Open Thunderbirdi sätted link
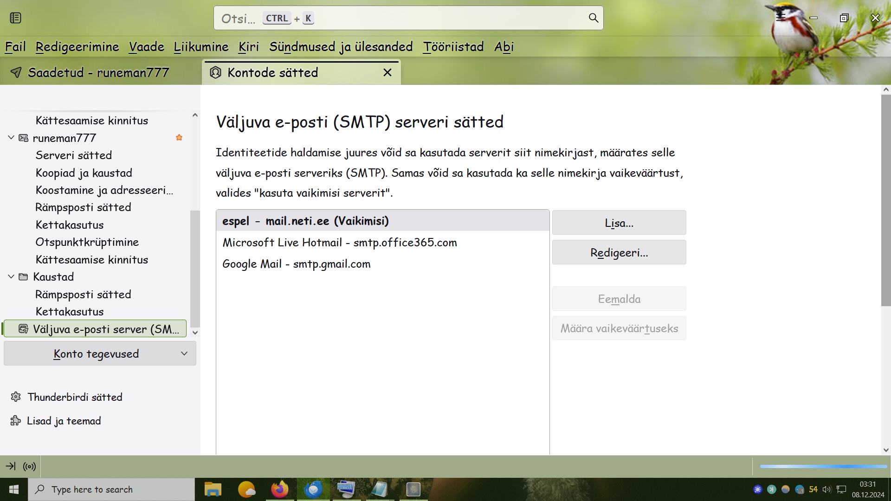This screenshot has height=501, width=891. [x=75, y=397]
